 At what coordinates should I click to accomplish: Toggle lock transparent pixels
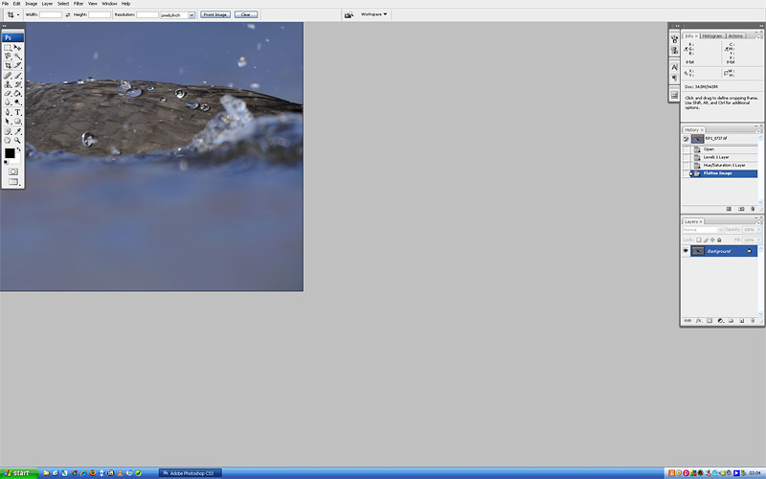click(x=699, y=240)
